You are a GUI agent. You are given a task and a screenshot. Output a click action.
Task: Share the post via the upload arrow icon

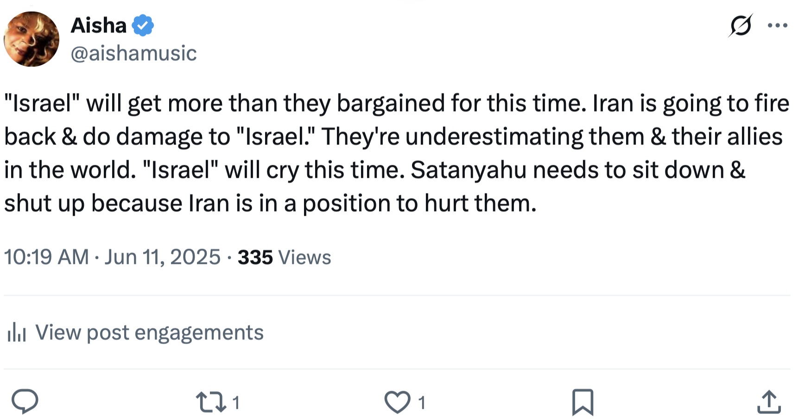769,402
